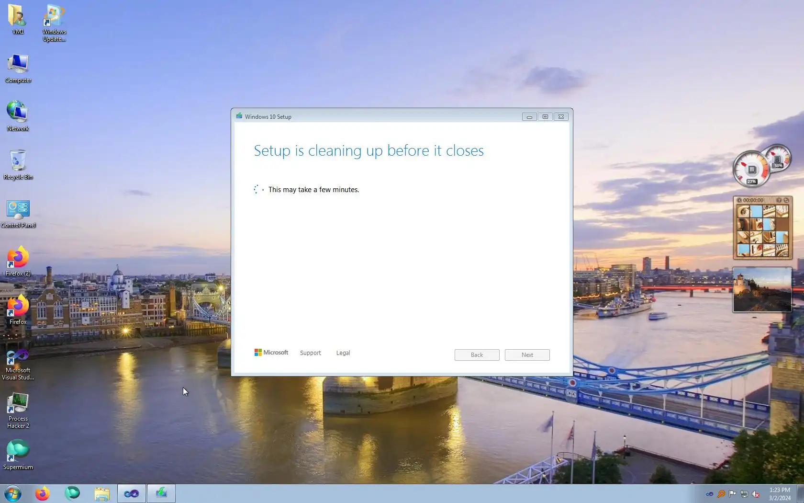Image resolution: width=804 pixels, height=503 pixels.
Task: Click the Back button in Setup
Action: coord(477,355)
